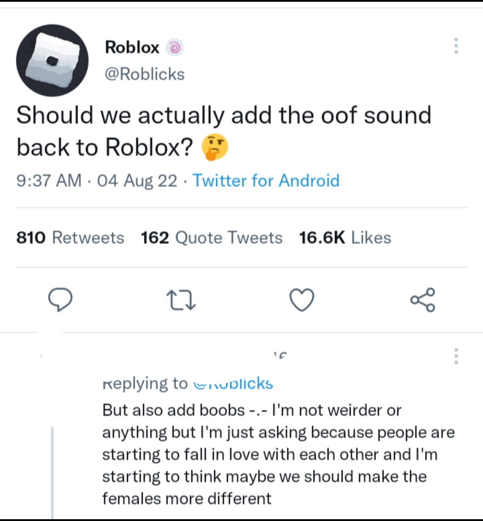Like the tweet with heart icon
This screenshot has height=521, width=483.
point(302,300)
